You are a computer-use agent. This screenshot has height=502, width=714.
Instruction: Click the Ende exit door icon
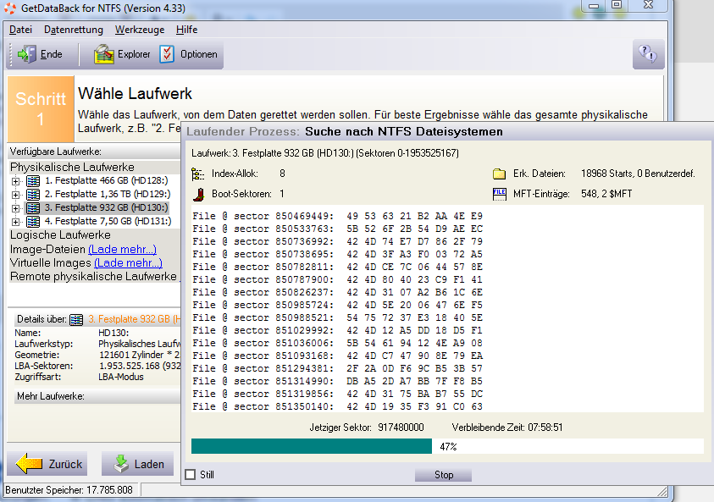[27, 54]
